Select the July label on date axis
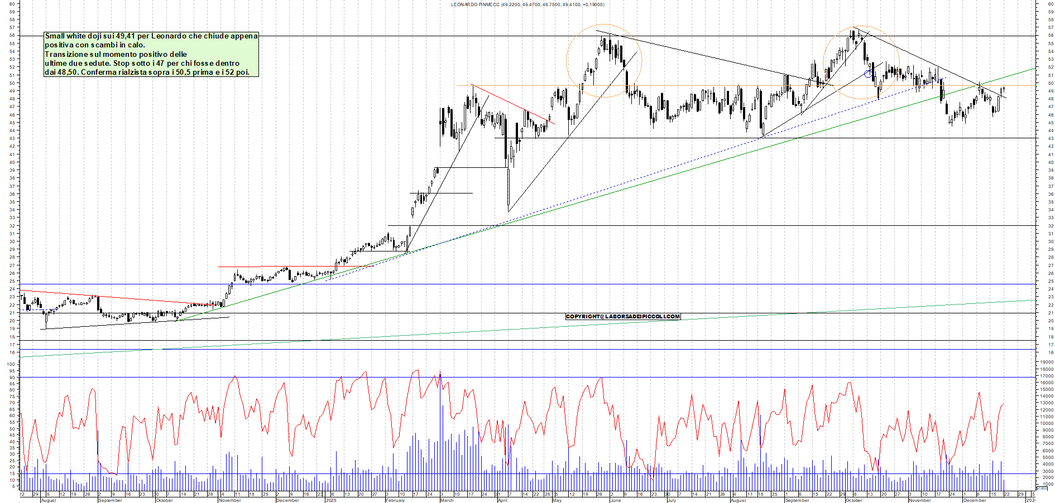This screenshot has height=503, width=1055. [672, 500]
